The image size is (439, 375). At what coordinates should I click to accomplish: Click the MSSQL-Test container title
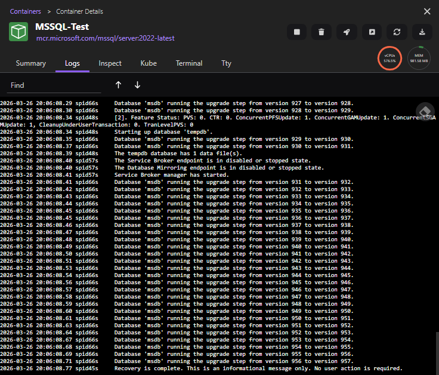[x=62, y=27]
